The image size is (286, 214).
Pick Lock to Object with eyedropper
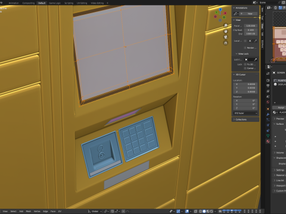pyautogui.click(x=256, y=59)
